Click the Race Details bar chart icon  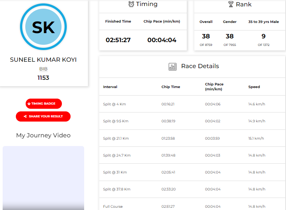(x=172, y=67)
